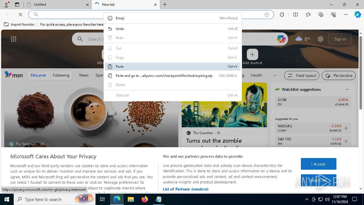This screenshot has width=364, height=205.
Task: Click the Sign in button
Action: click(x=340, y=39)
